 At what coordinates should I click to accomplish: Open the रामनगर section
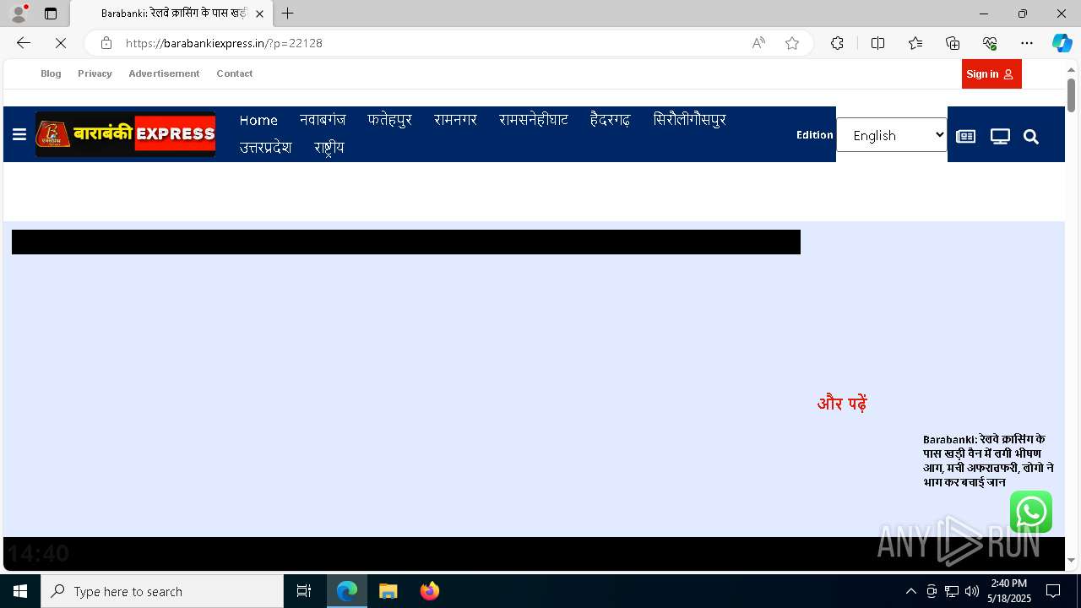455,120
